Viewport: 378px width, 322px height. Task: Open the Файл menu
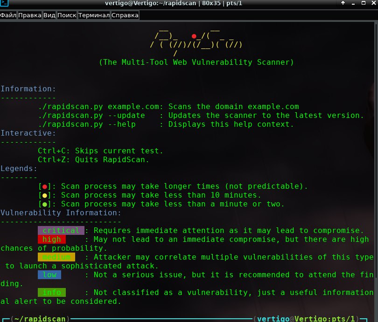point(8,15)
